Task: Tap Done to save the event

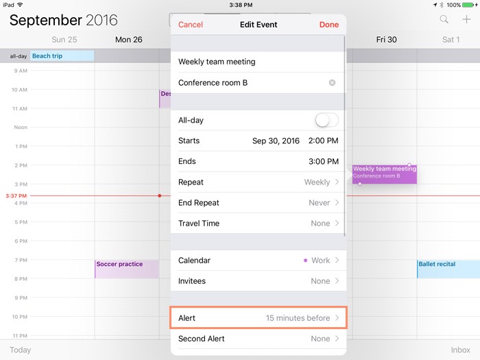Action: [329, 25]
